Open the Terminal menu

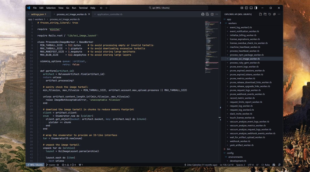tap(83, 8)
